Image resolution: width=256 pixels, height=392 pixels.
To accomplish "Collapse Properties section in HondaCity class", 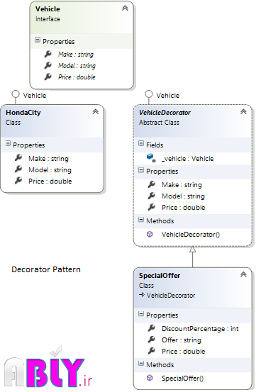I will (8, 143).
